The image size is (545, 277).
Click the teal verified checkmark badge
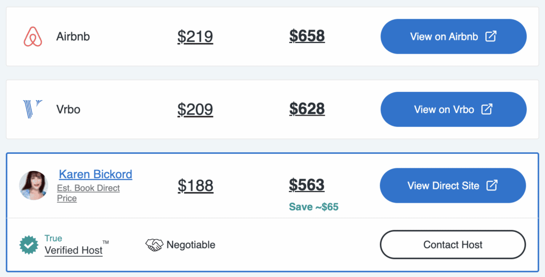coord(29,245)
